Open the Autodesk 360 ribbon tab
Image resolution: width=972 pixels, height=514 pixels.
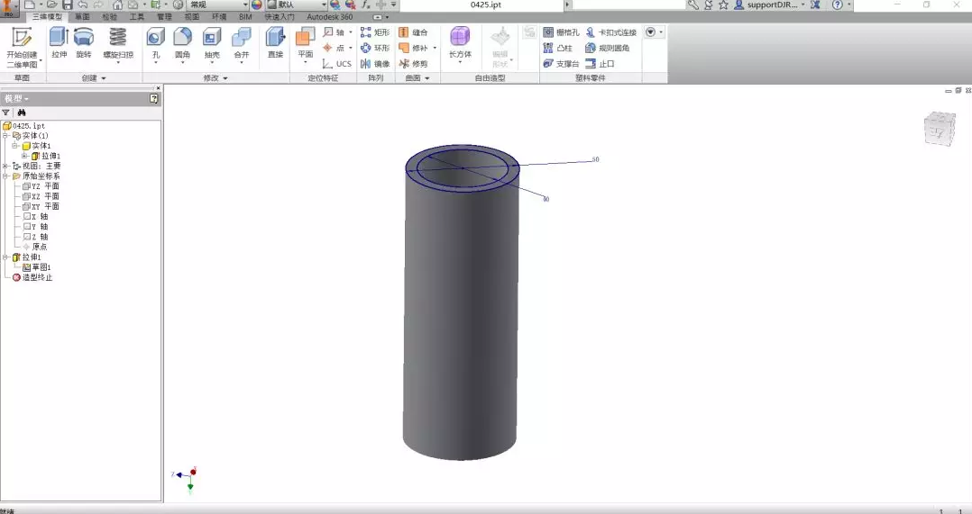click(330, 17)
